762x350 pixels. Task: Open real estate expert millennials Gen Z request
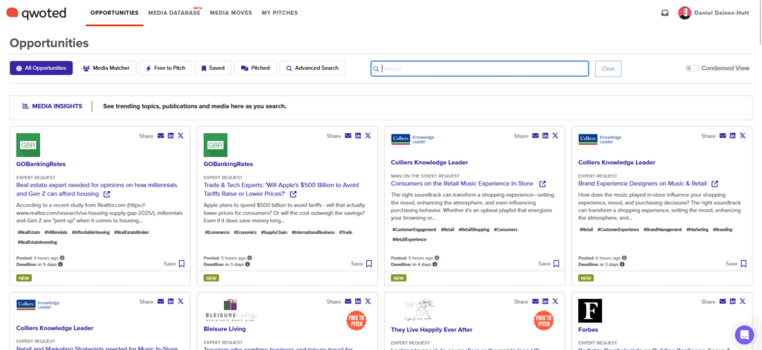click(x=97, y=189)
